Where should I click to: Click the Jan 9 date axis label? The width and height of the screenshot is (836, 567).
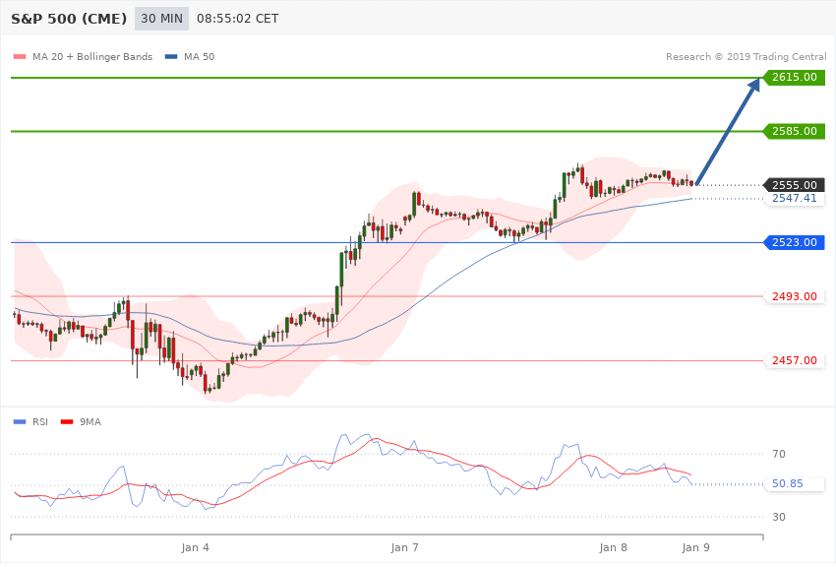[695, 547]
